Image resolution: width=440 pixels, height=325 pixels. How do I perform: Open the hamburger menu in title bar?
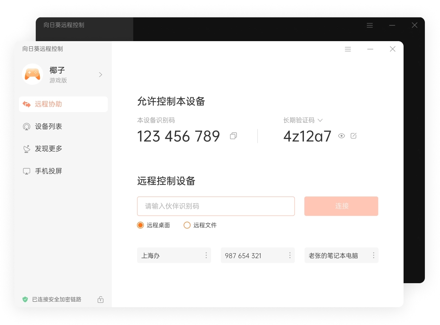[x=348, y=49]
